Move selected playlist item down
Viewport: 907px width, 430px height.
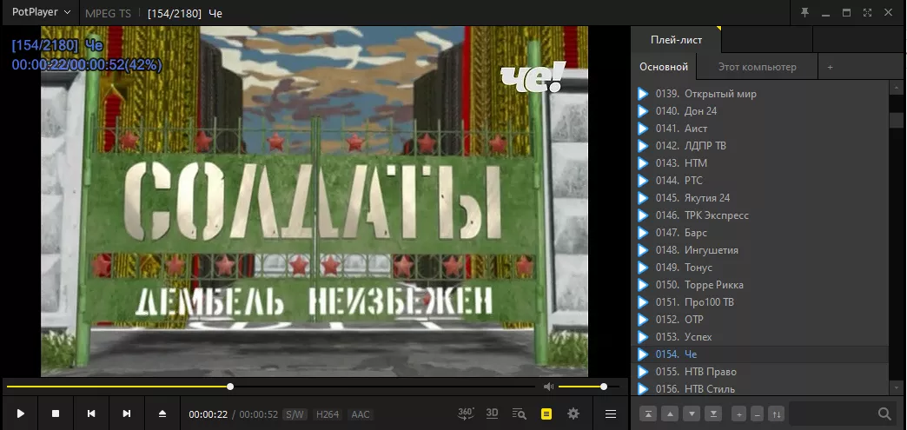(692, 413)
